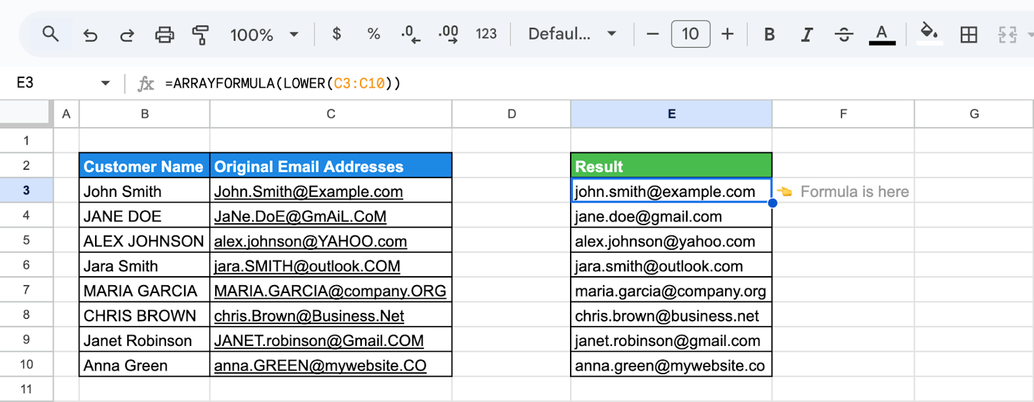The width and height of the screenshot is (1034, 402).
Task: Redo the last action
Action: tap(127, 35)
